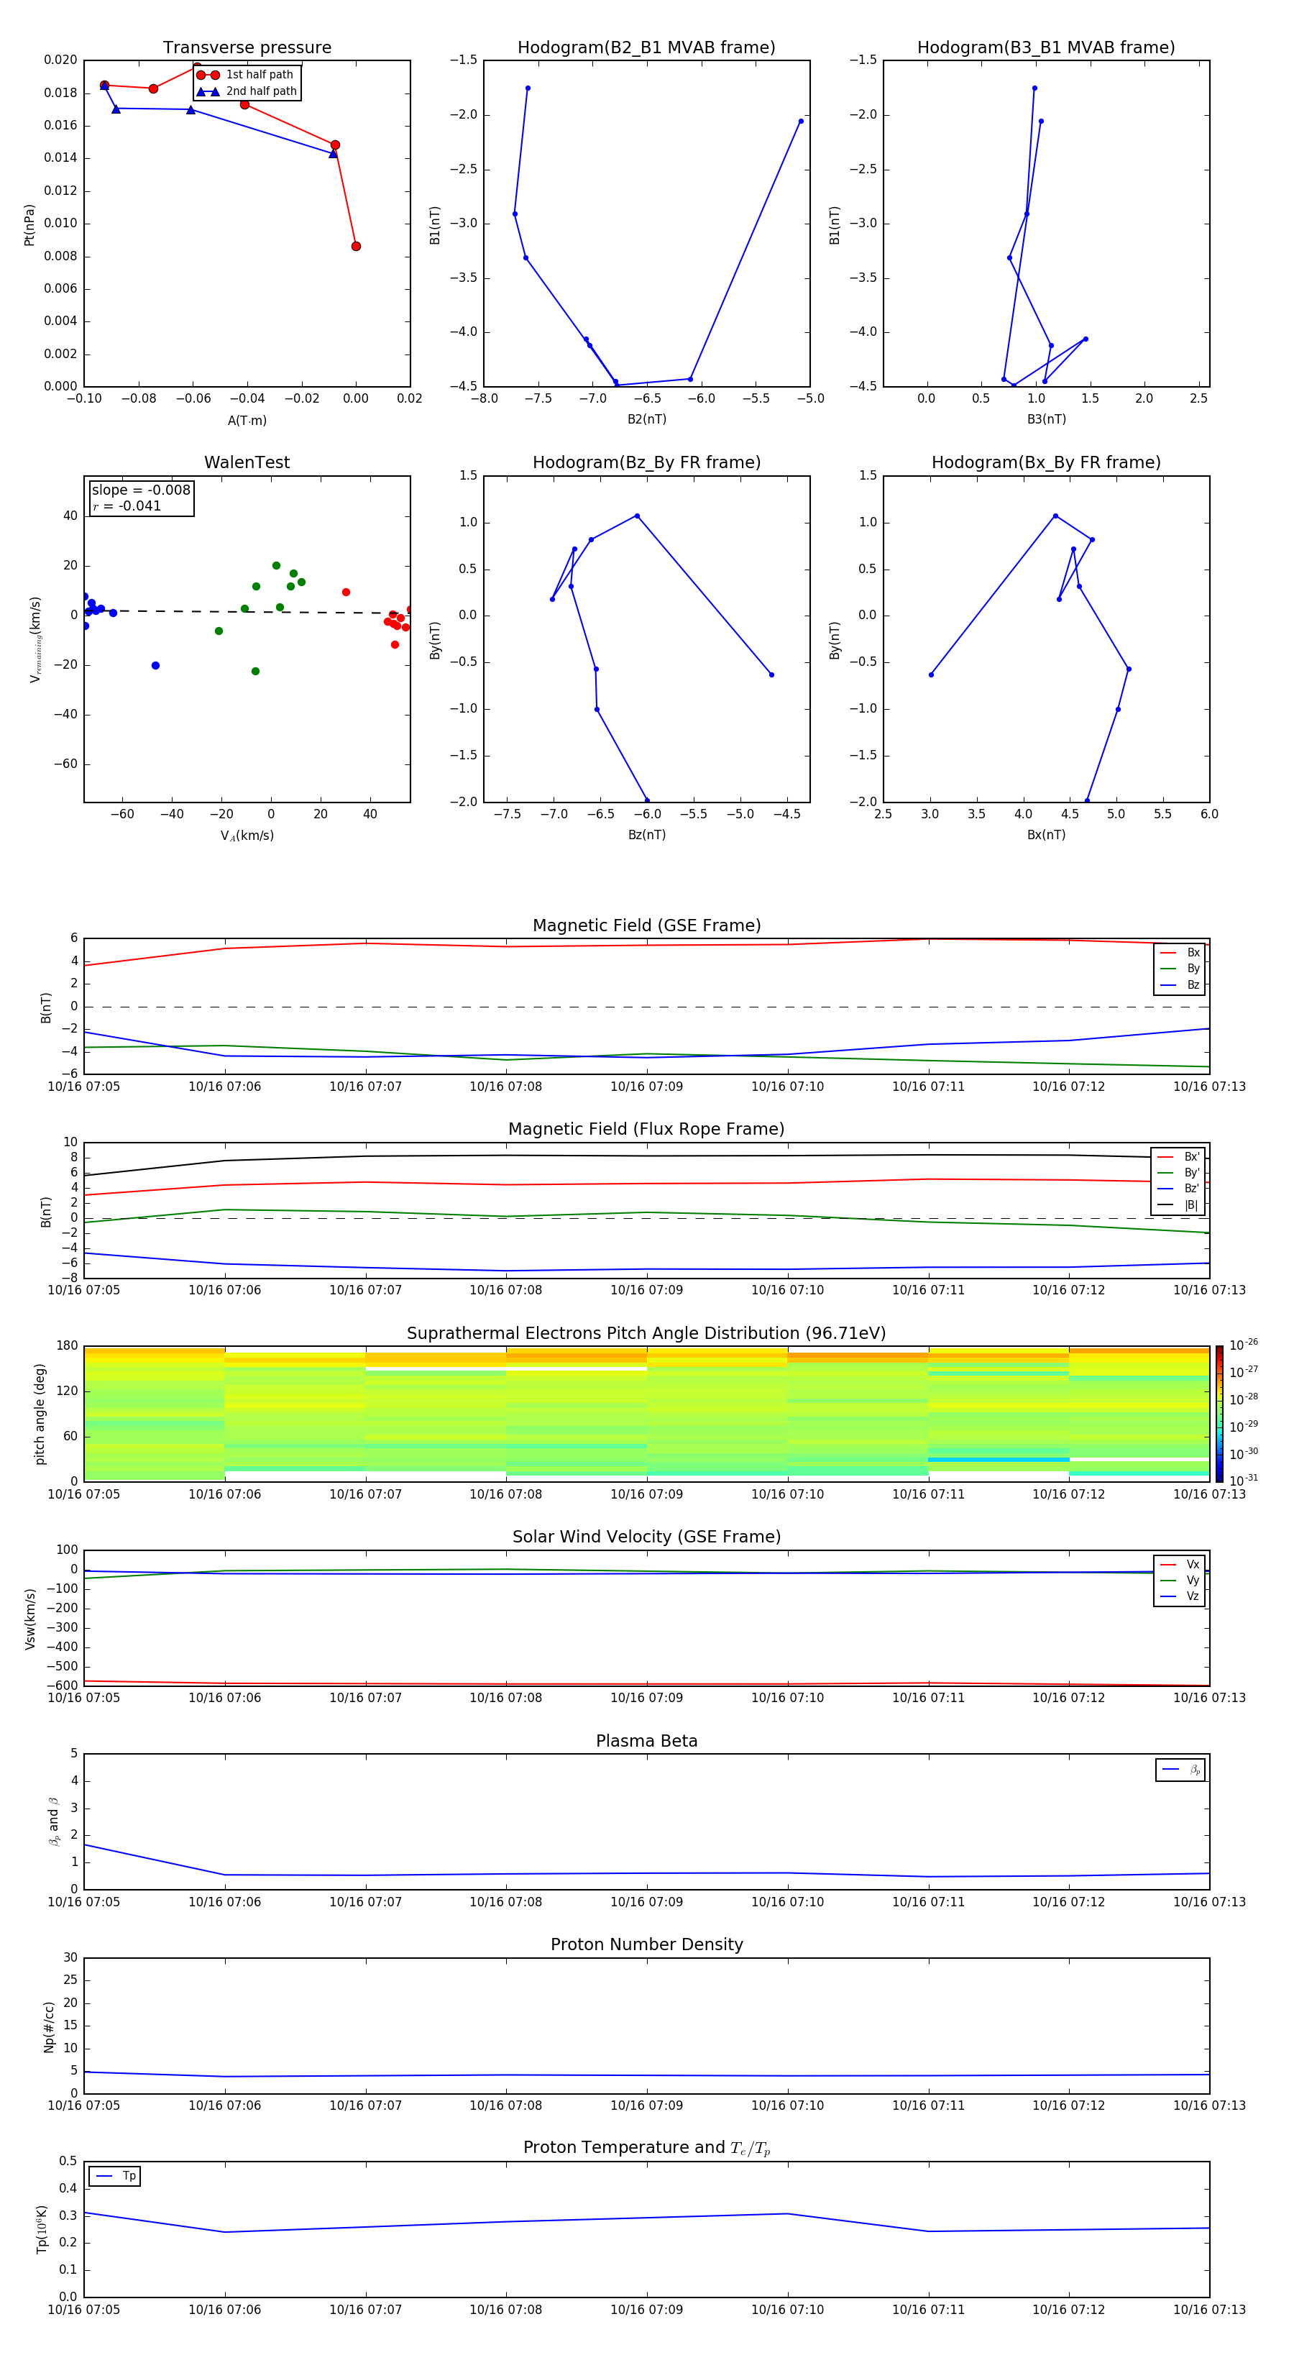Click the 'B2(nT)' x-axis label
The height and width of the screenshot is (2373, 1294).
(646, 419)
